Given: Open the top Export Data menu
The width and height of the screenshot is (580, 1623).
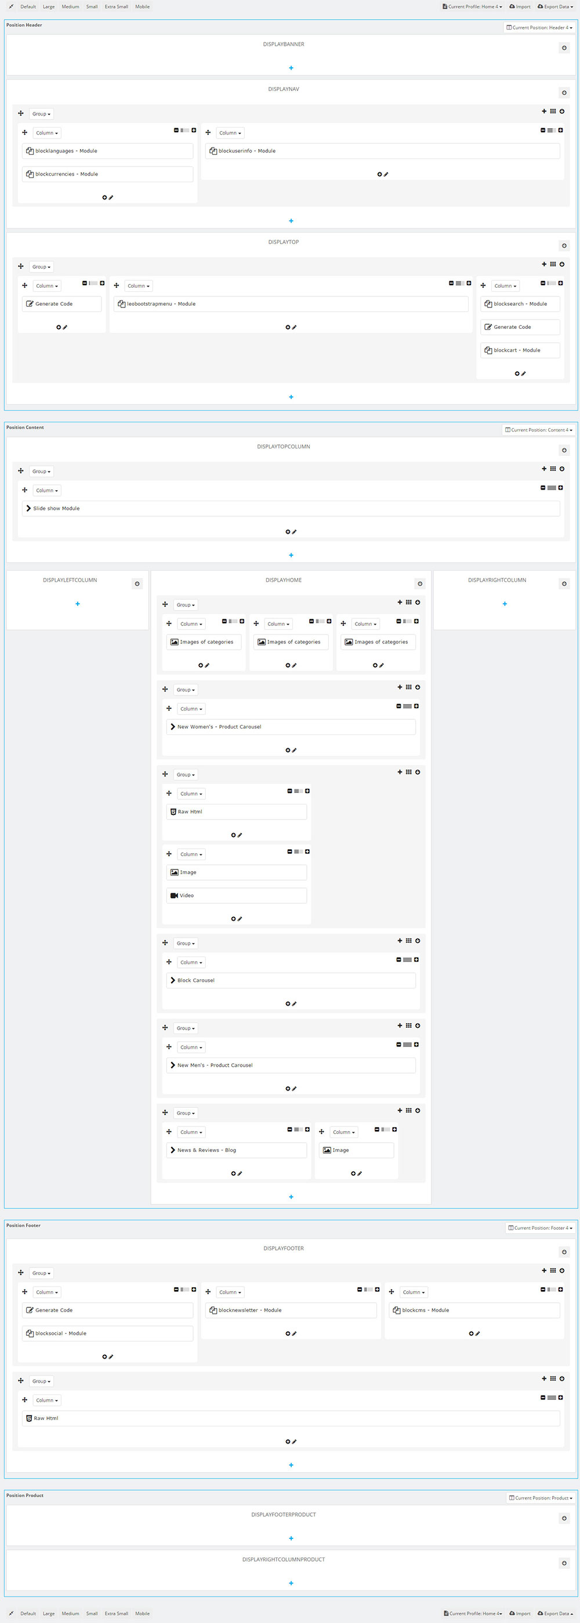Looking at the screenshot, I should 556,7.
